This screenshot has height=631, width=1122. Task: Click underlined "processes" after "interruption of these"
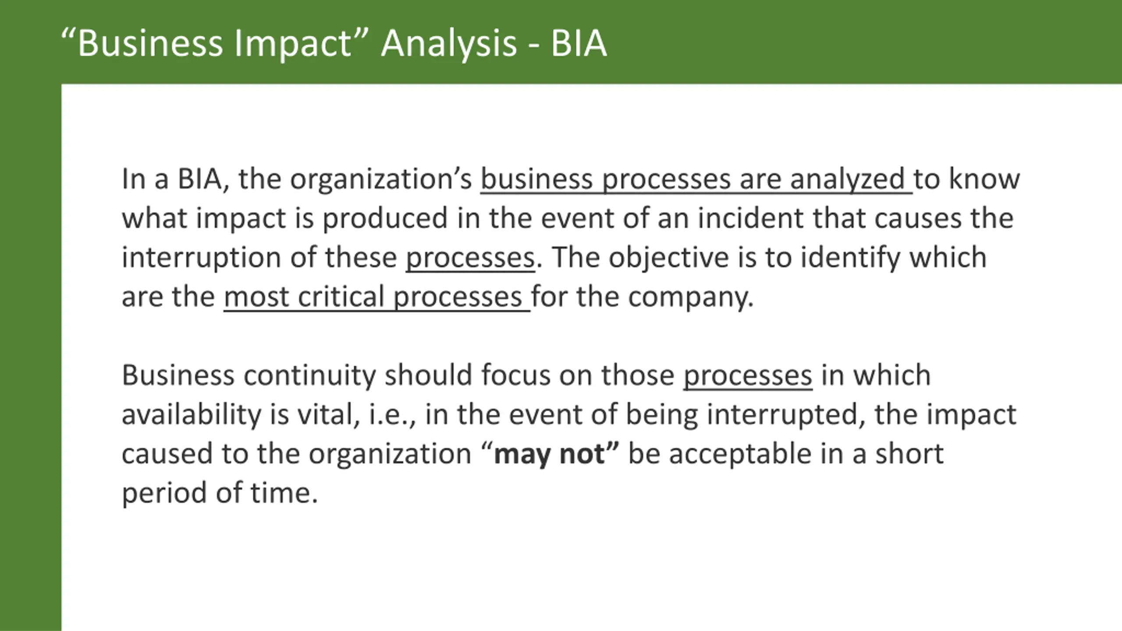(x=470, y=258)
